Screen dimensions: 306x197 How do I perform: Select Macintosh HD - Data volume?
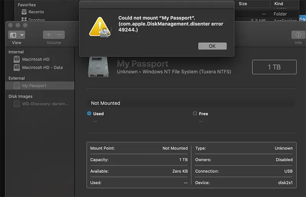[42, 67]
